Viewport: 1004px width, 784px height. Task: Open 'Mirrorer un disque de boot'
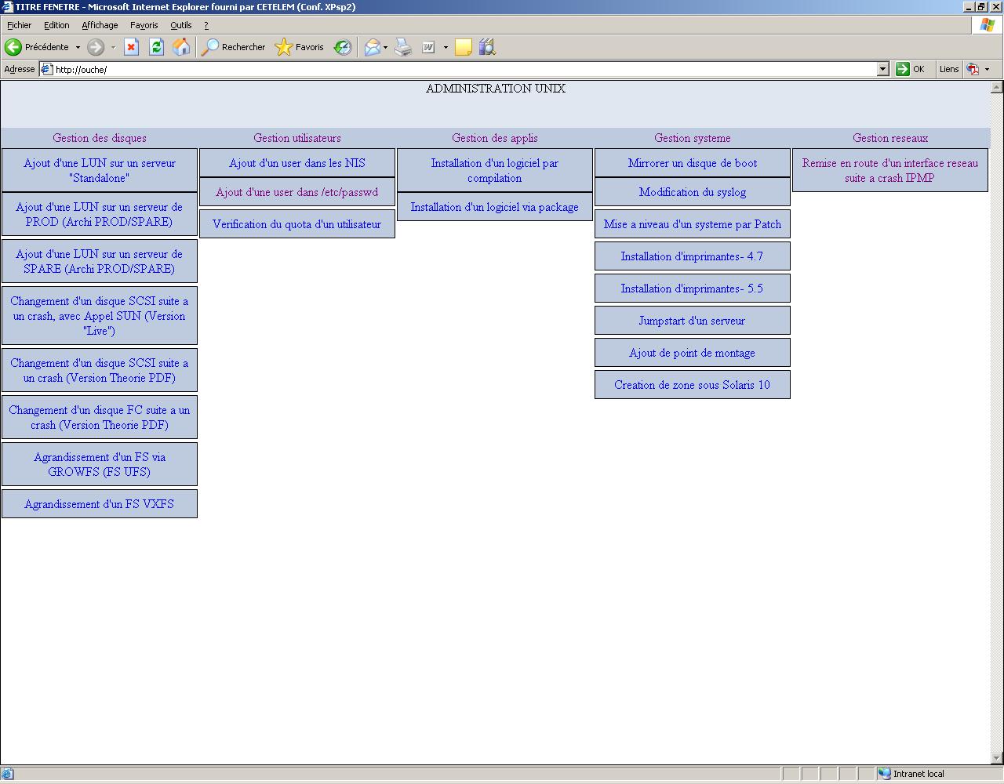point(693,163)
